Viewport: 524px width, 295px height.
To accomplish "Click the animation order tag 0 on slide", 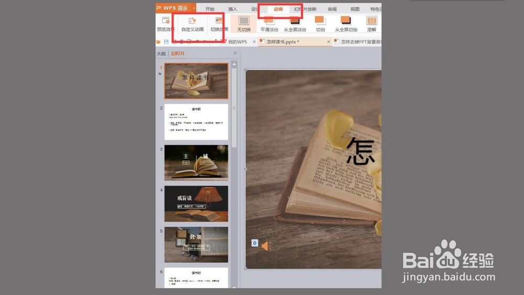I will [x=255, y=243].
